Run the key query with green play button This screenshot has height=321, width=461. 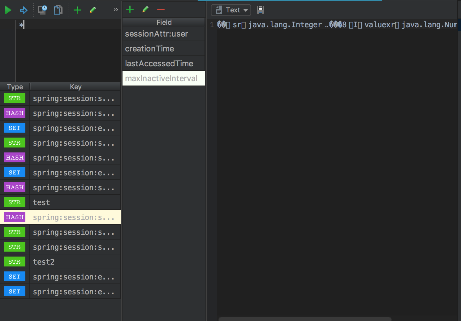(8, 10)
